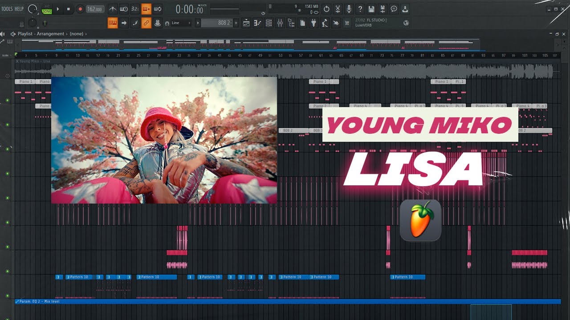Screen dimensions: 570x320
Task: Open the Mixer view icon
Action: (280, 23)
